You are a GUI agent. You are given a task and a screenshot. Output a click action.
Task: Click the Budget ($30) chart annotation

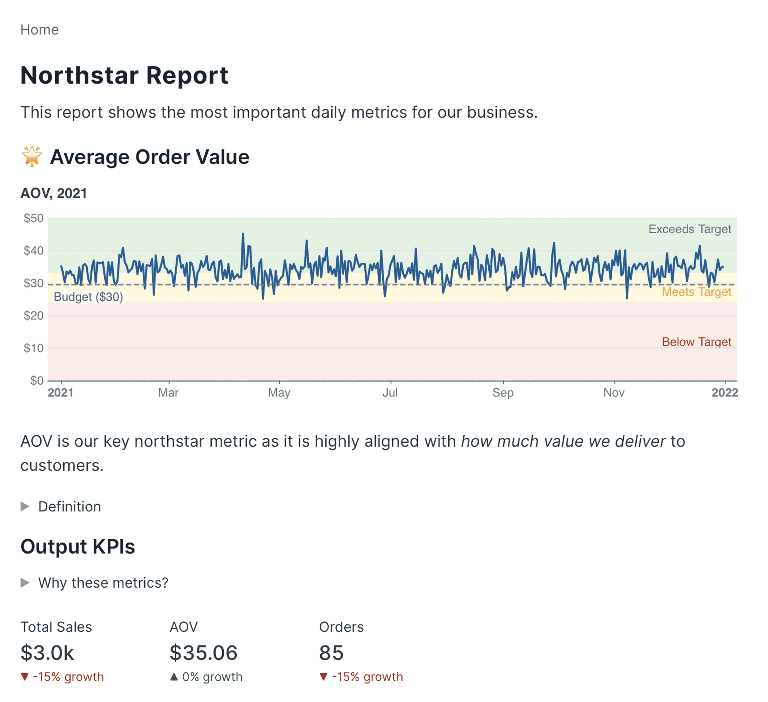click(88, 296)
